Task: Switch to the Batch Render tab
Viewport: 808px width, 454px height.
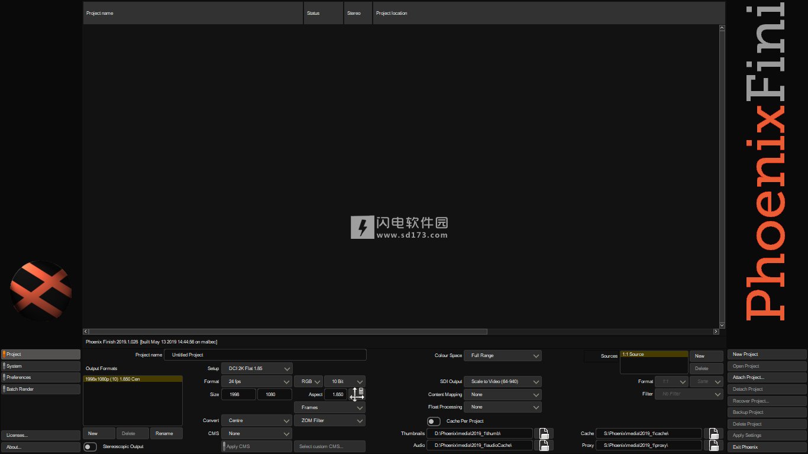Action: [41, 389]
